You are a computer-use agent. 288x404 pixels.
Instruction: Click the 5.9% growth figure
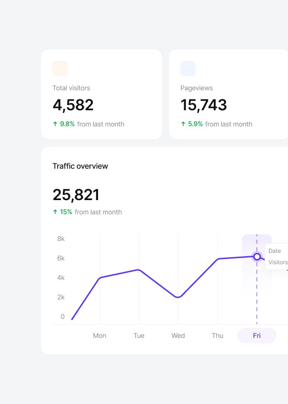pyautogui.click(x=195, y=124)
